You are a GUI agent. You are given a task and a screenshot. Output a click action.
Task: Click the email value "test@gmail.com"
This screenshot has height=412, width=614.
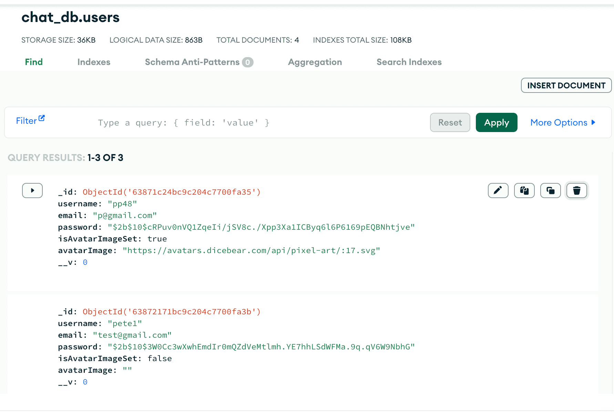click(132, 335)
